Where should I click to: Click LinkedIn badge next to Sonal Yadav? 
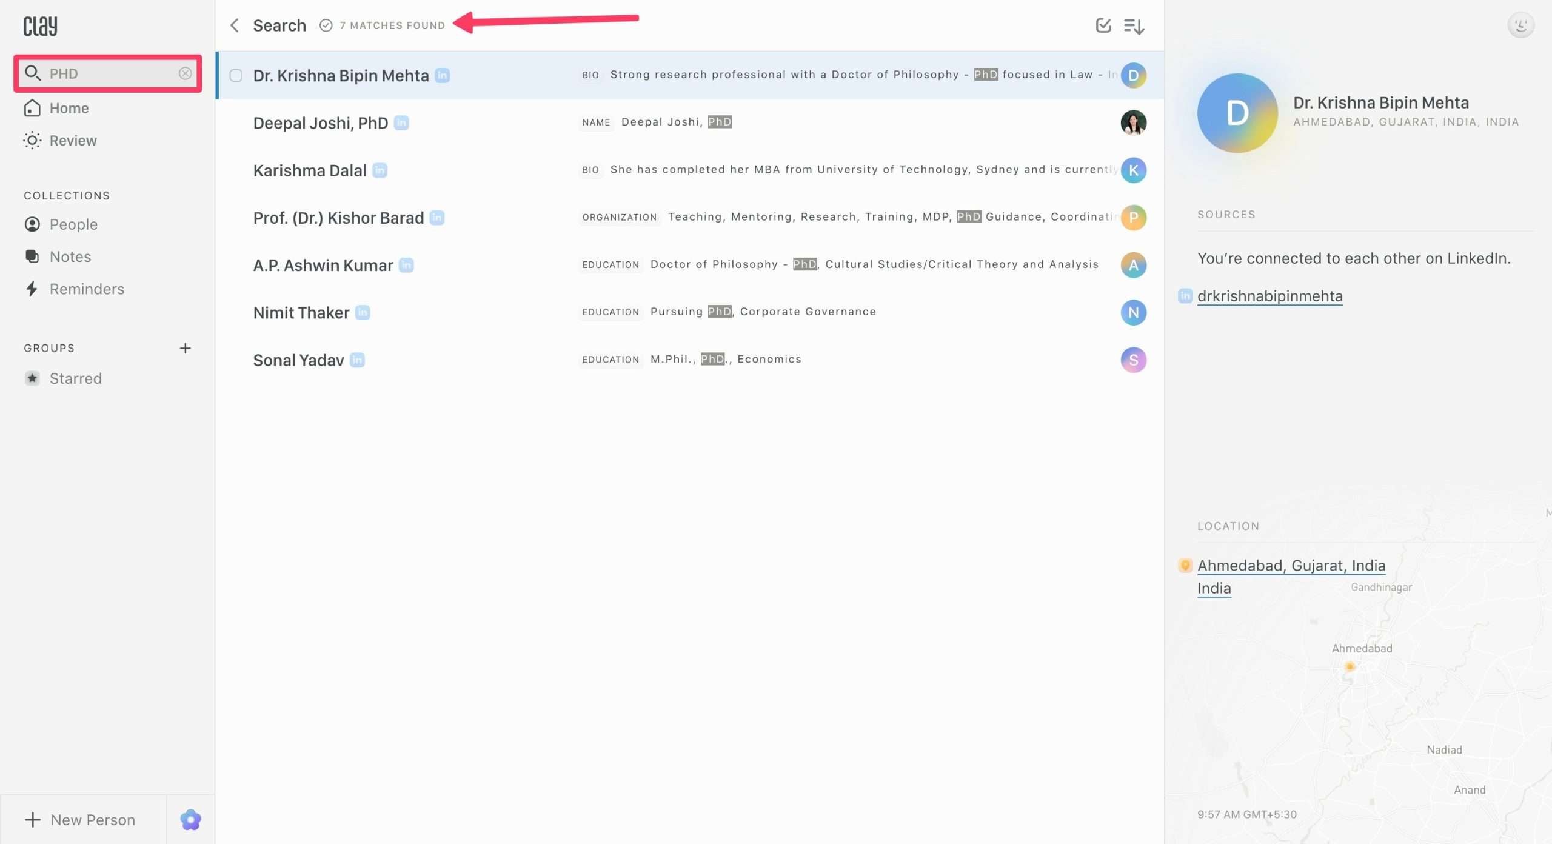[358, 360]
